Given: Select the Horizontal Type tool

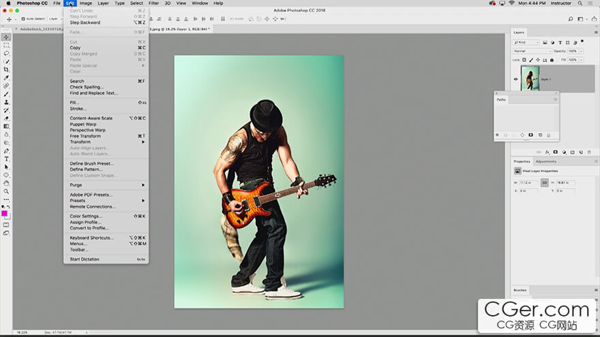Looking at the screenshot, I should pos(6,159).
